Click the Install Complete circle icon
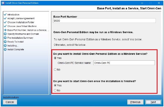The height and width of the screenshot is (107, 164). pos(5,50)
